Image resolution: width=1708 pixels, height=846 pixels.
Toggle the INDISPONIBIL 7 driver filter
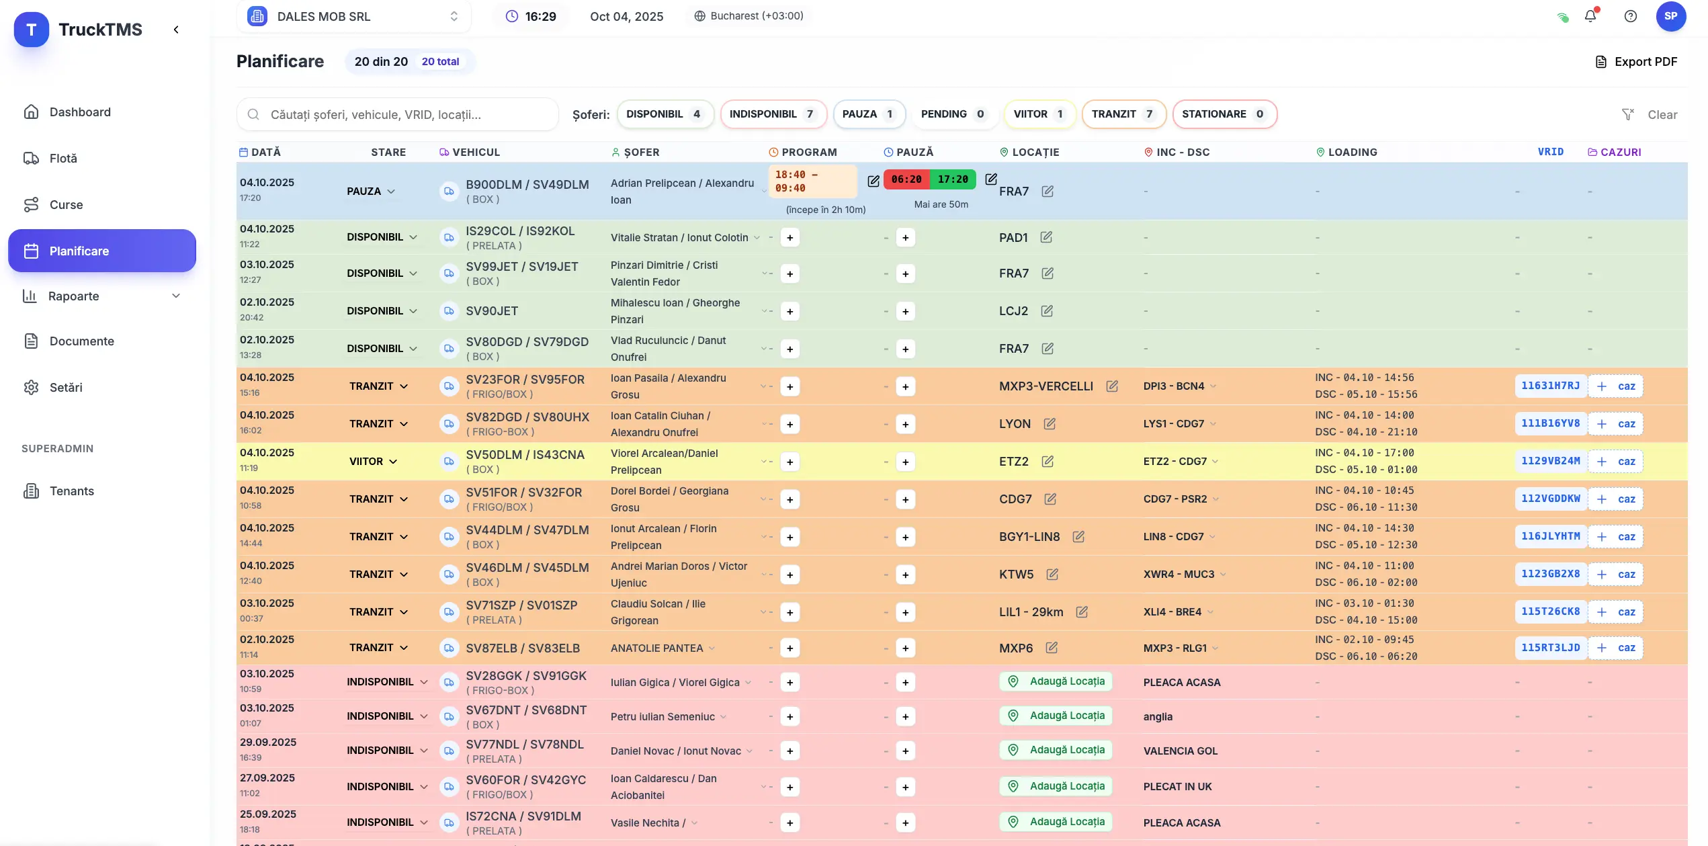773,114
